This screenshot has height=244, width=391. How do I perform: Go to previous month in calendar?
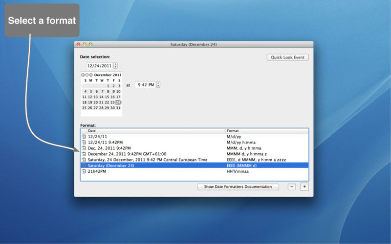click(83, 75)
